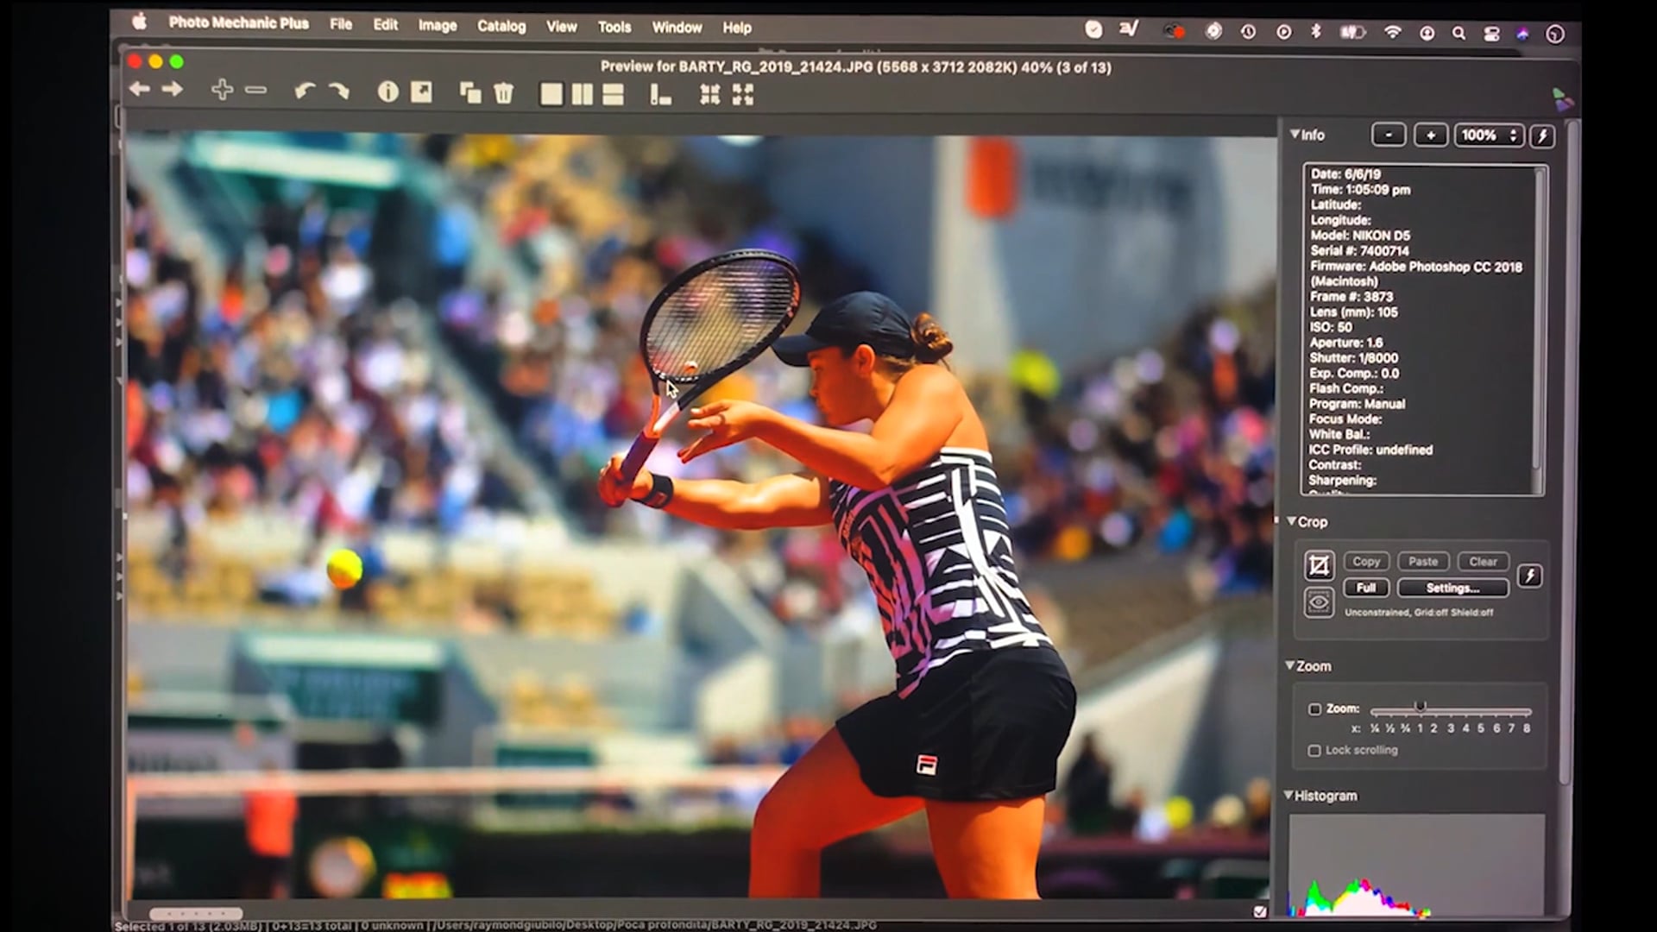Open the Photo Mechanic Plus app menu
The height and width of the screenshot is (932, 1657).
click(238, 23)
